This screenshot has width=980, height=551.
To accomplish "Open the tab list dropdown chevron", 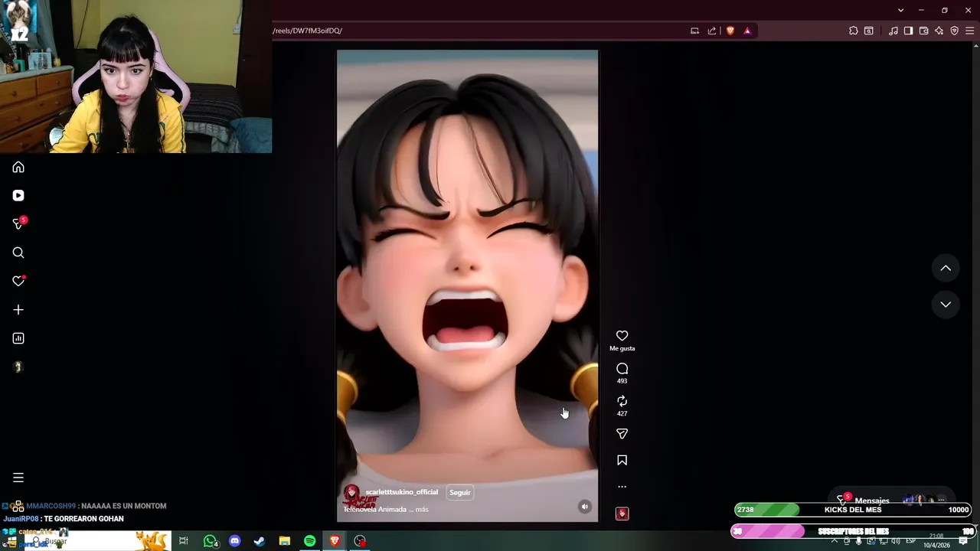I will tap(900, 10).
